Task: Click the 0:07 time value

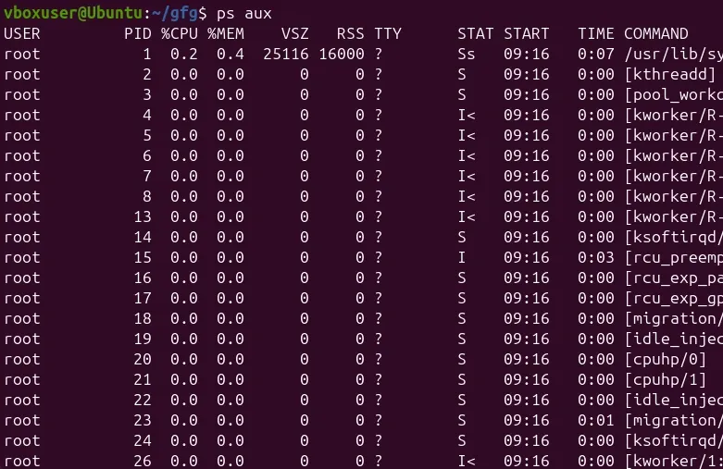Action: pos(596,54)
